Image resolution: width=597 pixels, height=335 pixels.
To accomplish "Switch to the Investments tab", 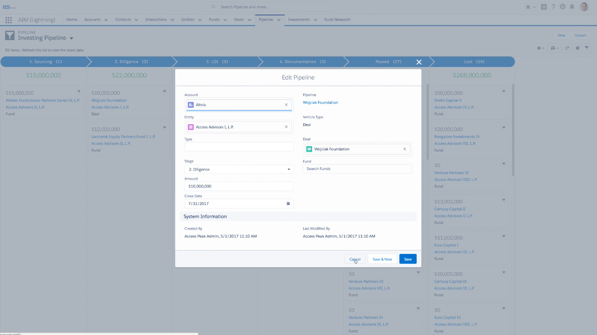I will click(299, 20).
